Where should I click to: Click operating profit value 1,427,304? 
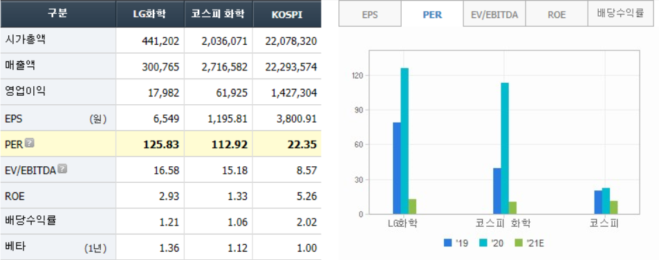[294, 92]
